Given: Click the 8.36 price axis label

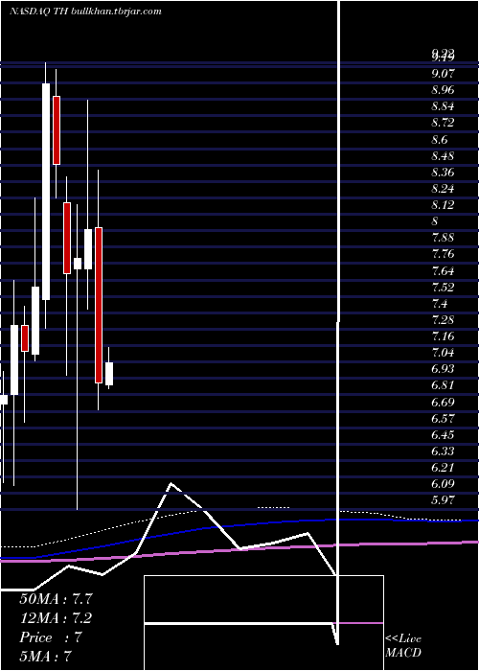Looking at the screenshot, I should point(443,173).
